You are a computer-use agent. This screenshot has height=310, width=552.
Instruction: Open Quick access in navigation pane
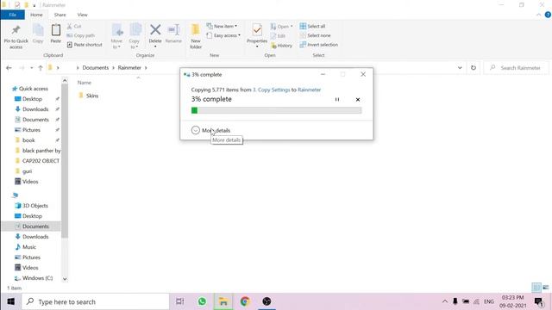(30, 89)
